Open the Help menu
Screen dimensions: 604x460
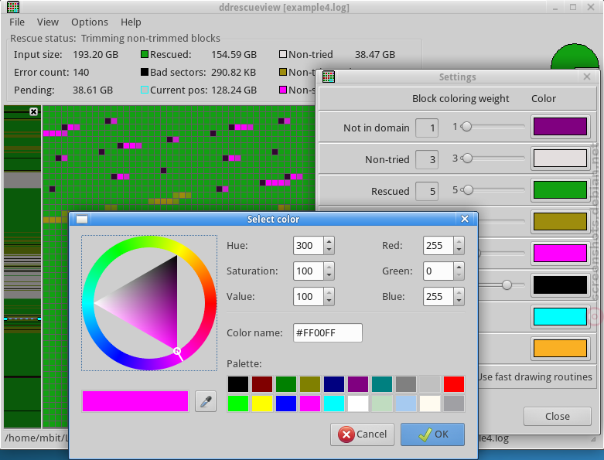131,22
